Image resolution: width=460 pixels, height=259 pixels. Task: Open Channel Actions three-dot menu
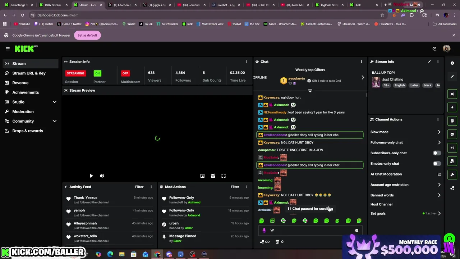438,119
